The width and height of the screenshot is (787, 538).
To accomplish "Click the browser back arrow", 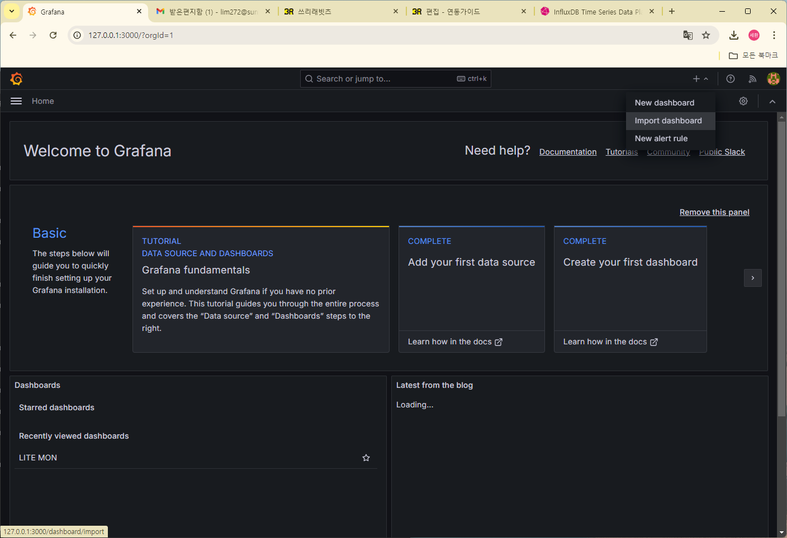I will point(13,35).
